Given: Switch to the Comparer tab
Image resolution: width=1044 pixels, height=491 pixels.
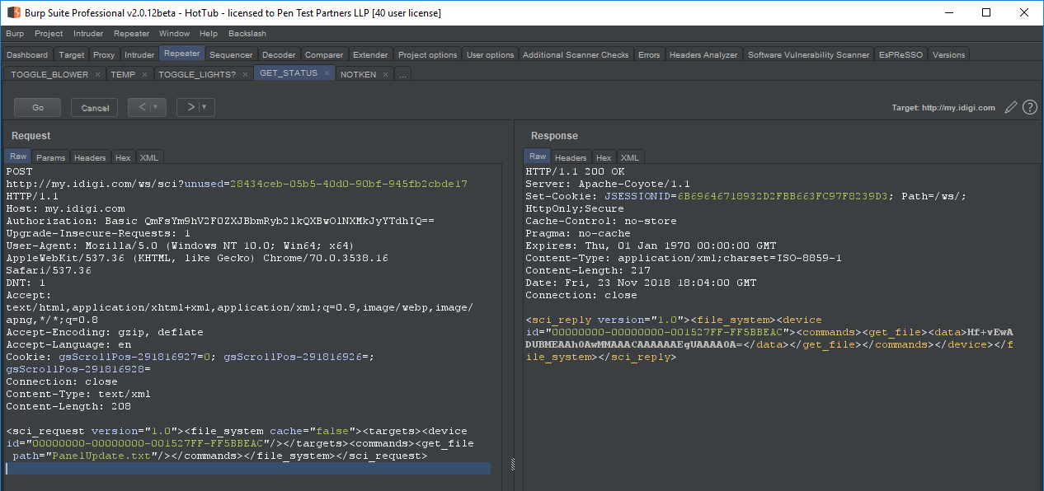Looking at the screenshot, I should tap(324, 55).
